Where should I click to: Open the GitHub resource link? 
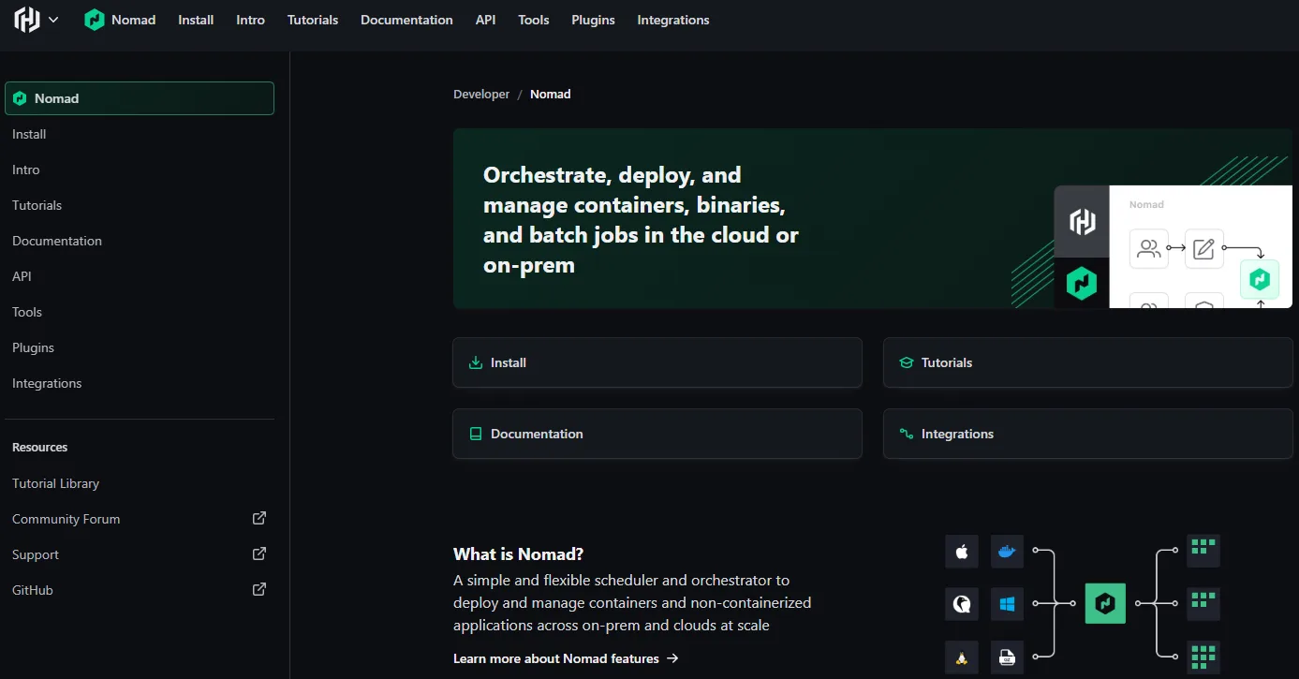(x=32, y=590)
